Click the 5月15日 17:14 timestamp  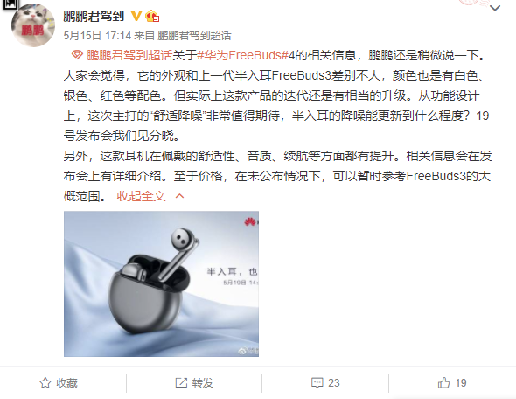pos(97,35)
